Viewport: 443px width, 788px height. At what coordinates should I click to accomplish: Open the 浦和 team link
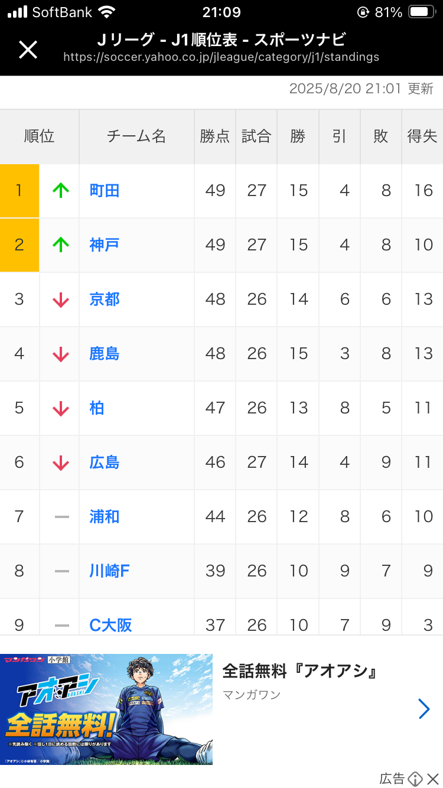[x=105, y=517]
